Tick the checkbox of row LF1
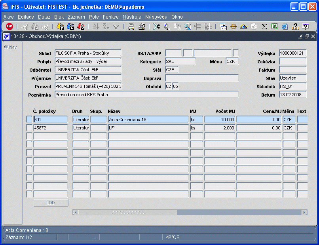The height and width of the screenshot is (245, 319). tap(29, 128)
